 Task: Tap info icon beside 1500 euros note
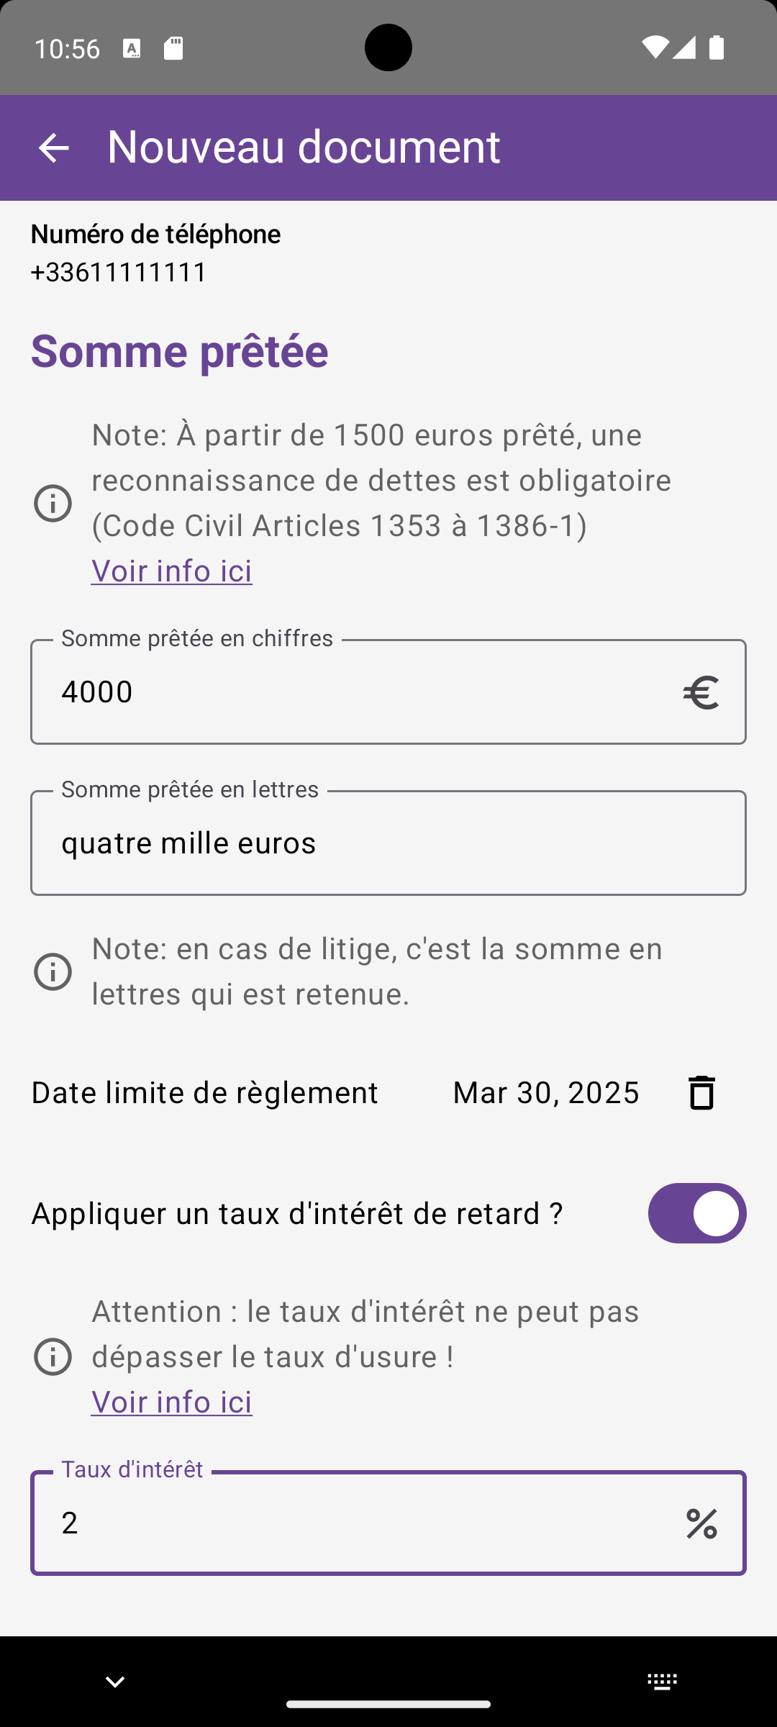53,503
